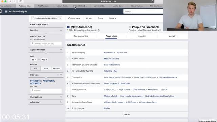The width and height of the screenshot is (217, 122).
Task: Open The New Resistance link
Action: tap(168, 77)
